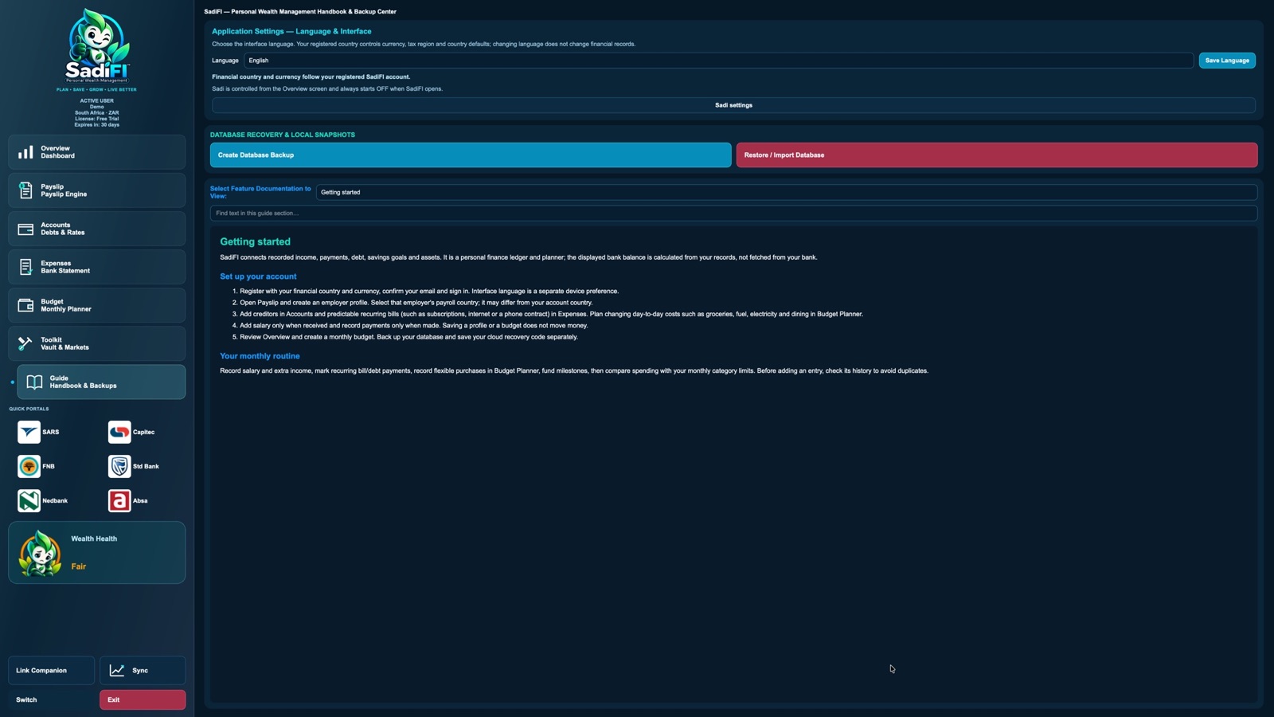This screenshot has width=1274, height=717.
Task: Click the Std Bank shield icon
Action: (x=119, y=466)
